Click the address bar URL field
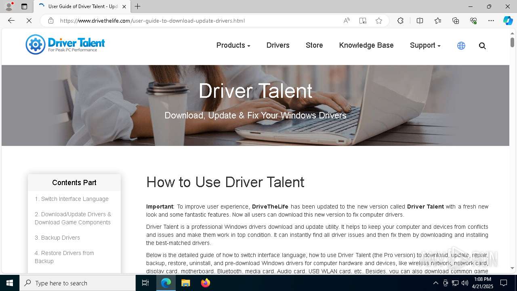Screen dimensions: 517x291 pos(152,21)
